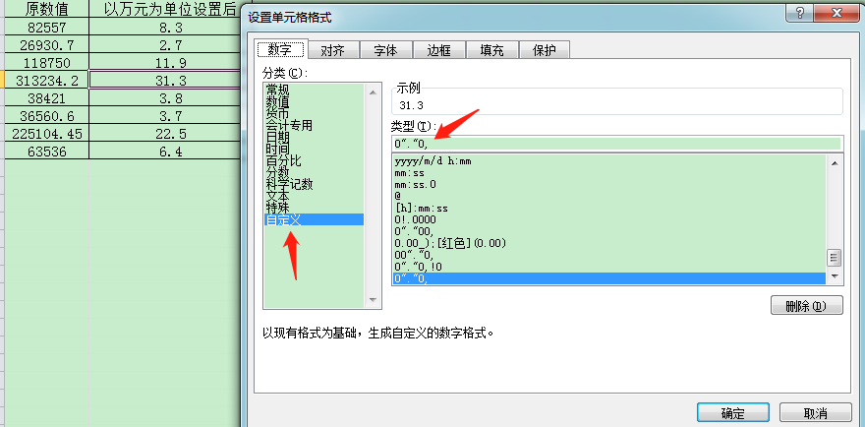Select spreadsheet cell 118750
Viewport: 865px width, 427px height.
[x=46, y=62]
